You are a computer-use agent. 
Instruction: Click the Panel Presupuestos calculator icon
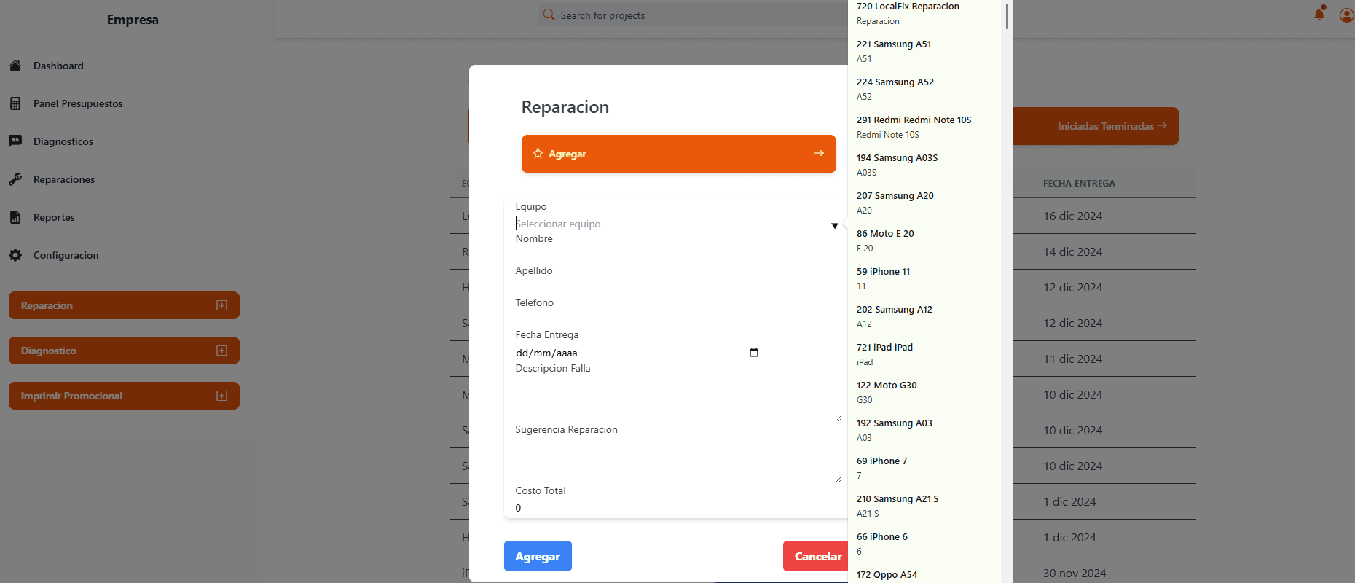coord(15,103)
